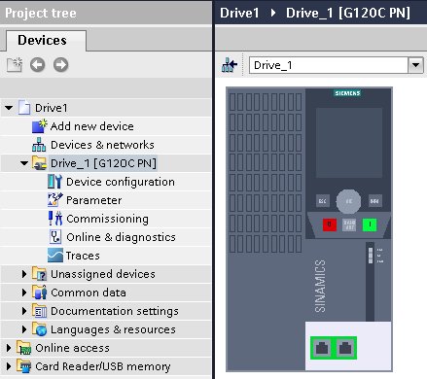This screenshot has height=379, width=427.
Task: Expand Documentation settings node
Action: (x=24, y=311)
